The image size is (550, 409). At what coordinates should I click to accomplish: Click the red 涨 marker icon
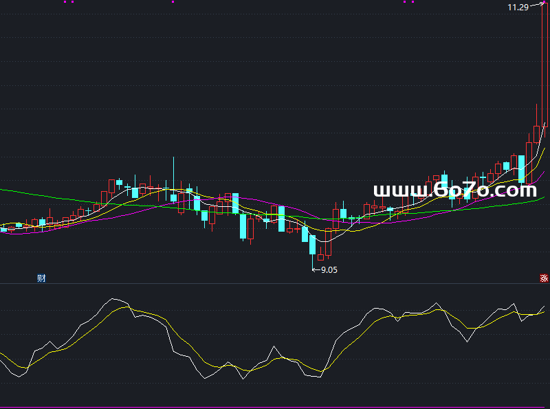pos(544,278)
